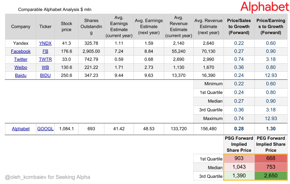Click the Median 0.27 PSG statistic cell
The height and width of the screenshot is (184, 290).
(x=239, y=101)
